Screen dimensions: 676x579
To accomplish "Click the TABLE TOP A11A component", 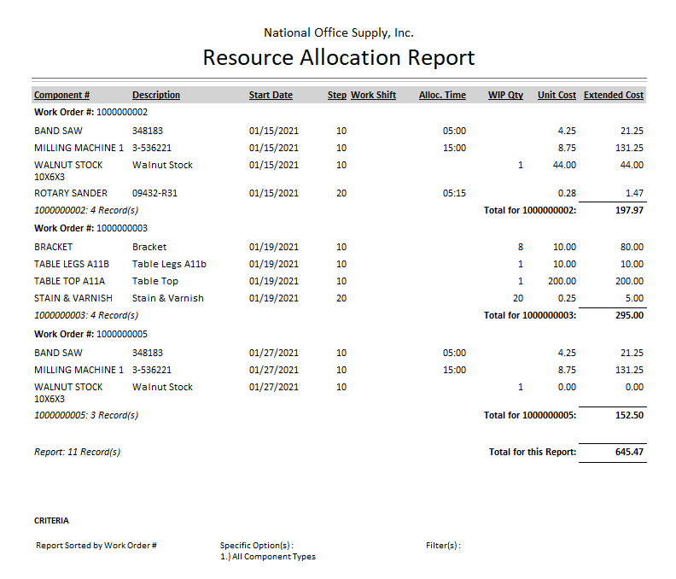I will pos(69,281).
